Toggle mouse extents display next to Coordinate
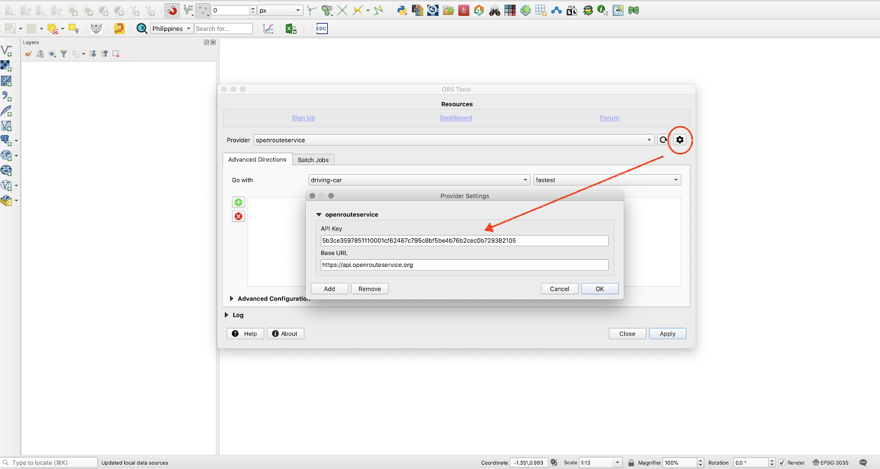The width and height of the screenshot is (880, 469). [554, 462]
